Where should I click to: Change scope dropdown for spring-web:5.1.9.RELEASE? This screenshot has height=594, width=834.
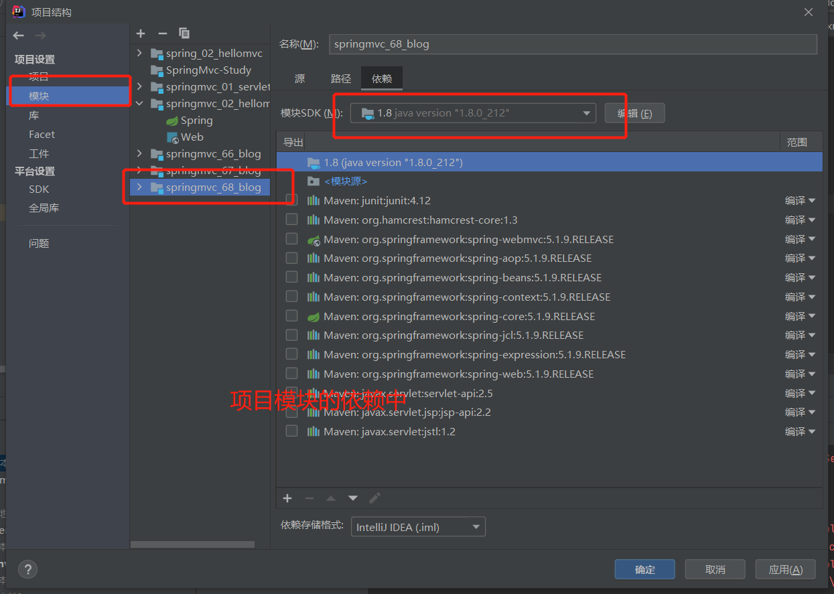coord(801,374)
